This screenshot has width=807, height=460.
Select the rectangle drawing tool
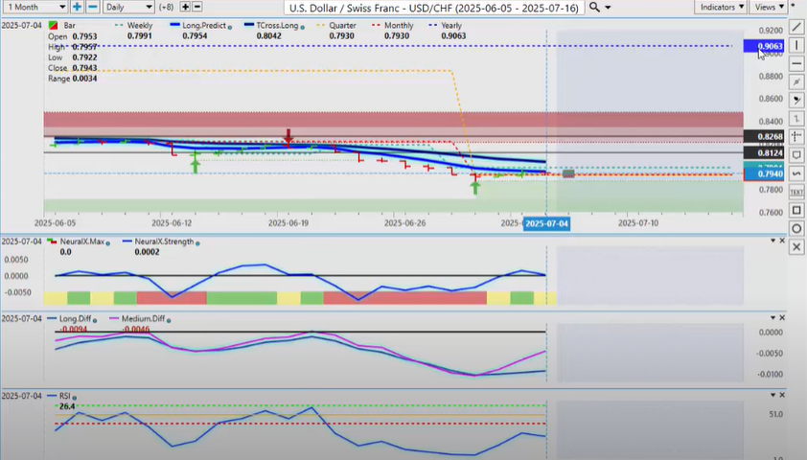tap(796, 210)
